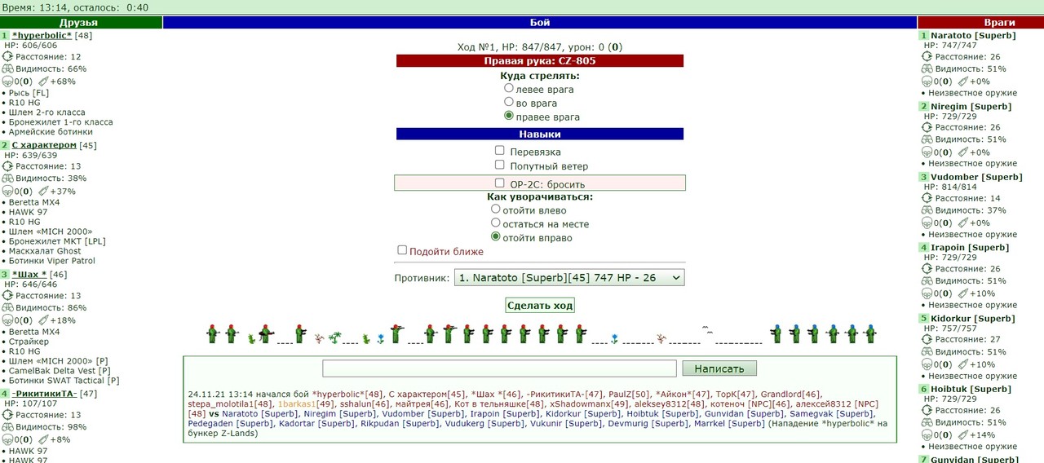1044x463 pixels.
Task: Click item 'Бронежилет MKT [LPL]'
Action: click(x=57, y=241)
